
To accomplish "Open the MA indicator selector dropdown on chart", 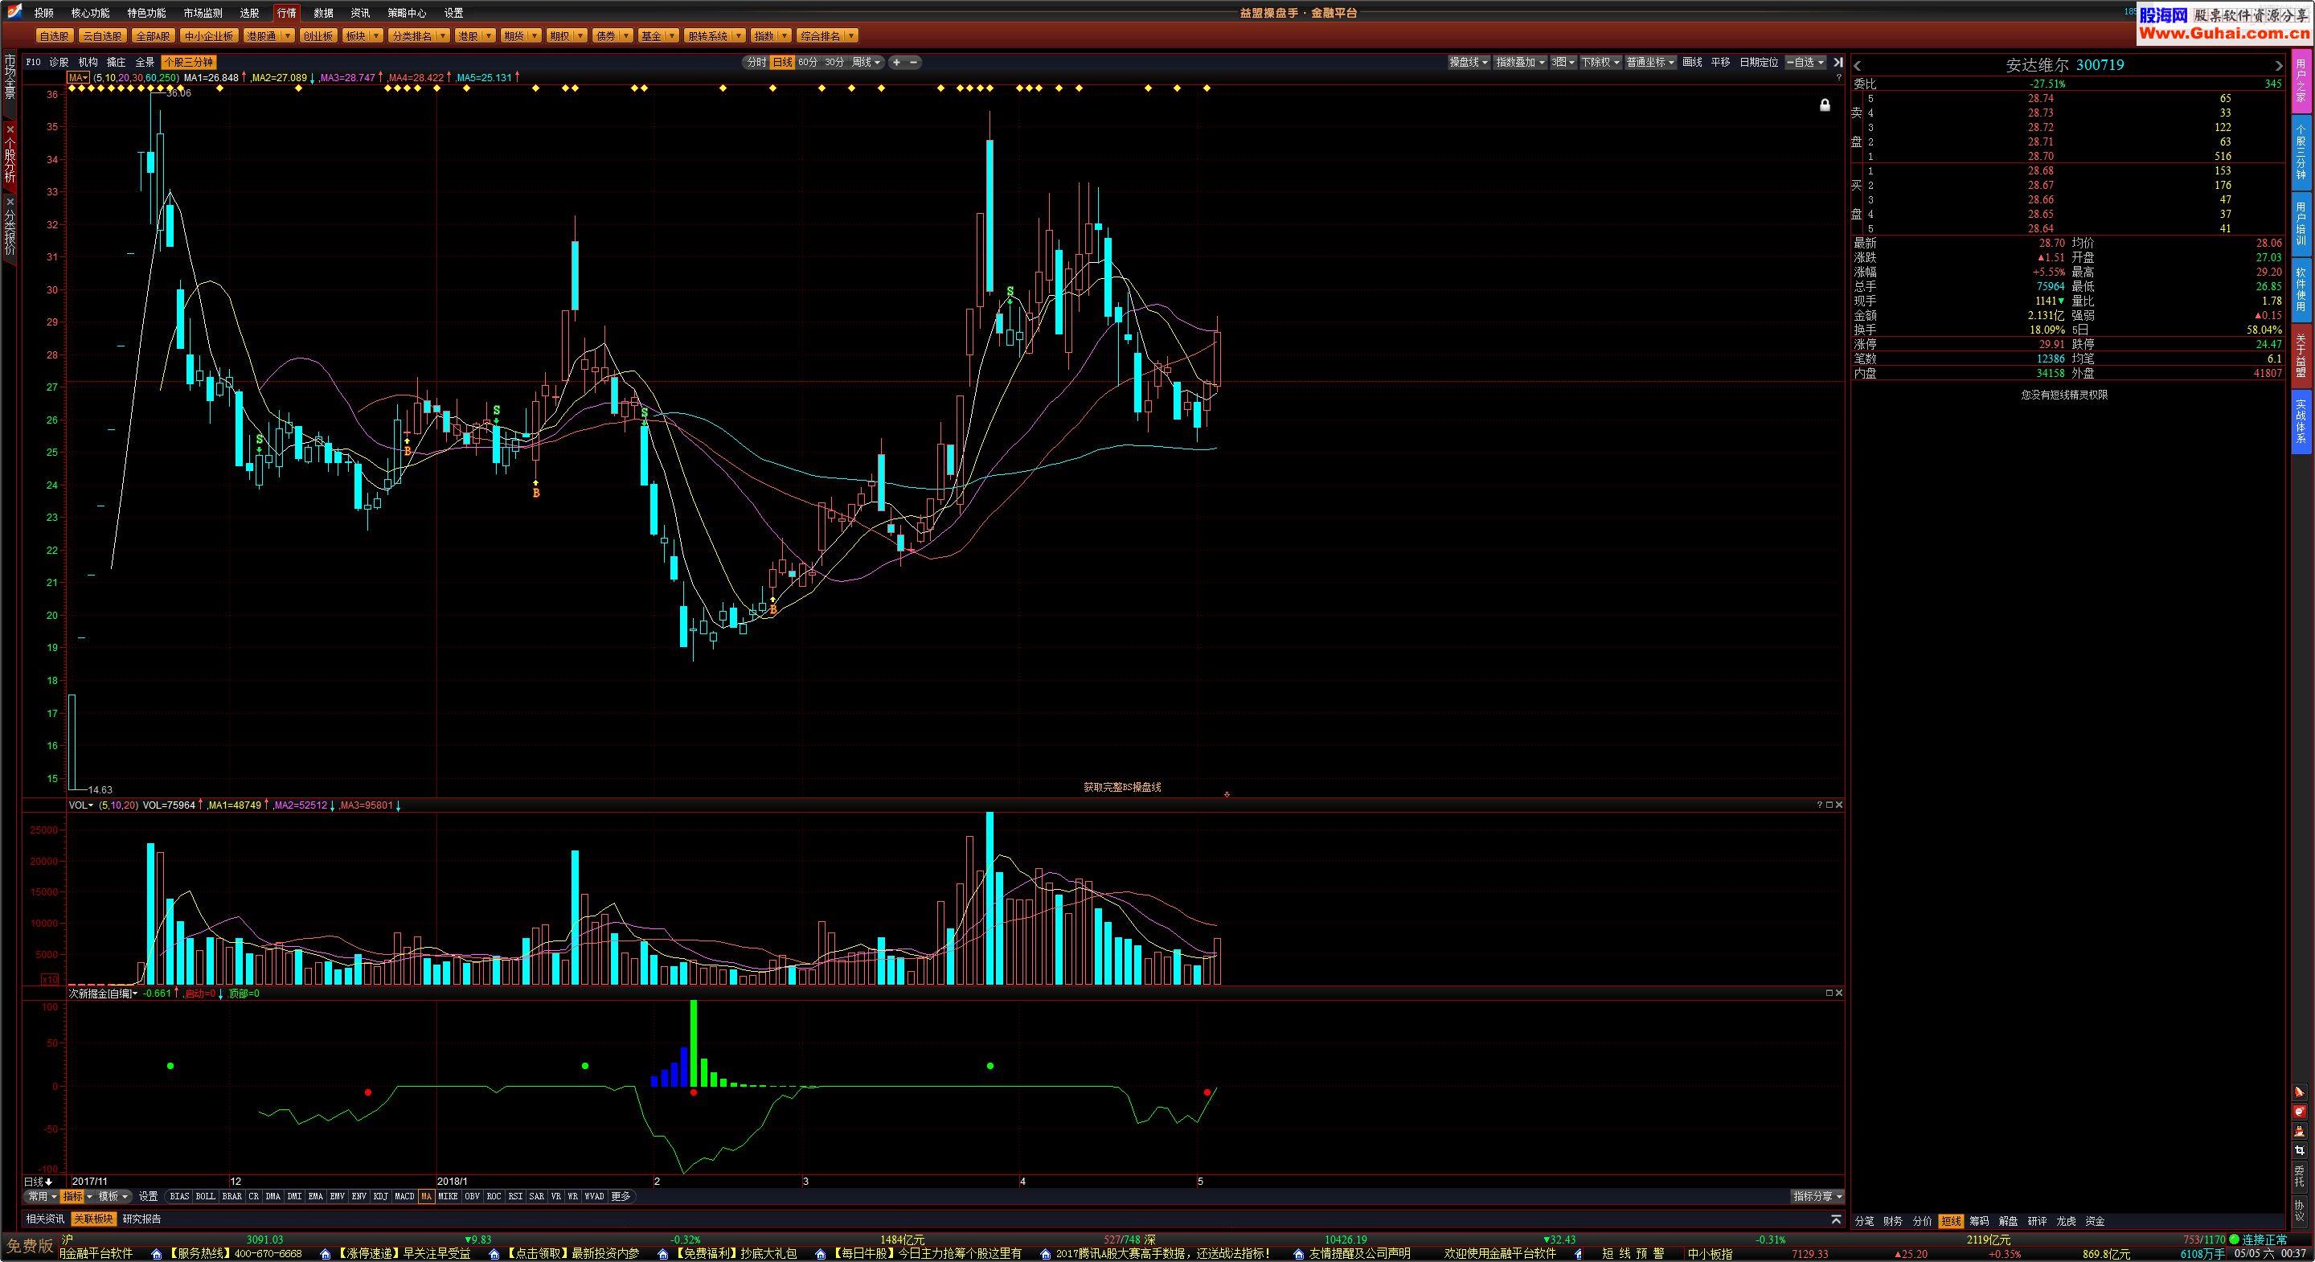I will tap(78, 77).
